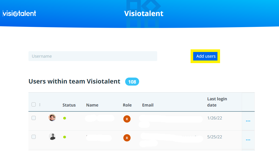This screenshot has height=151, width=279.
Task: Click the 108 user count badge
Action: click(x=132, y=82)
